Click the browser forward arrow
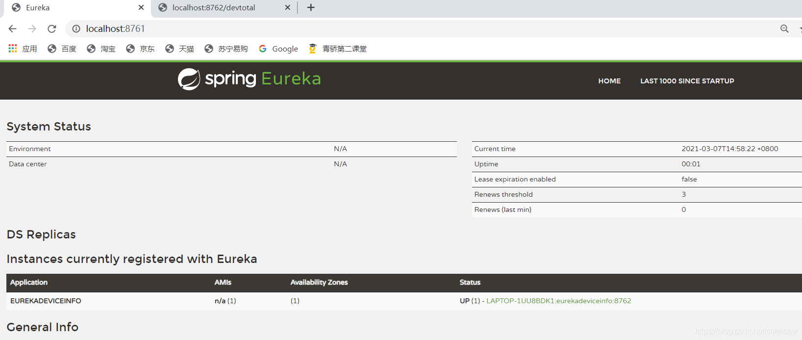Image resolution: width=802 pixels, height=340 pixels. click(x=32, y=29)
